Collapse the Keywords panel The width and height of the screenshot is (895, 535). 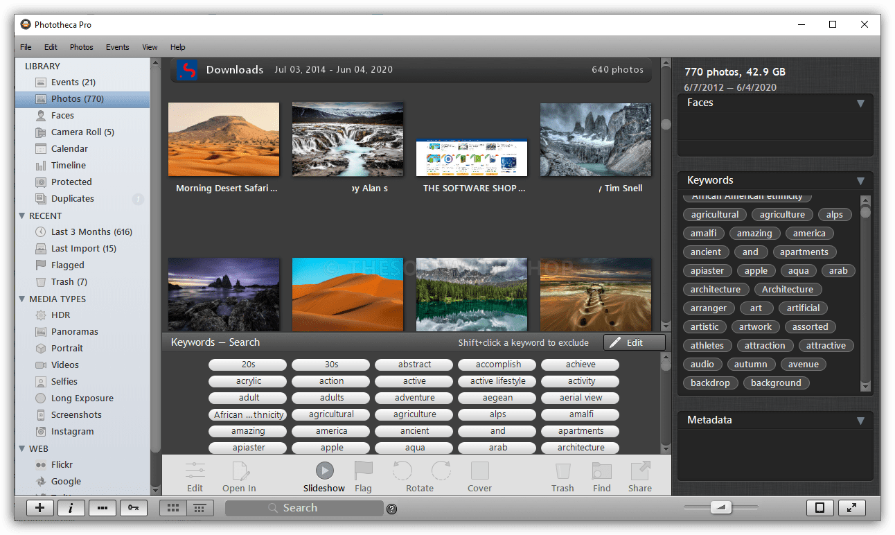860,181
